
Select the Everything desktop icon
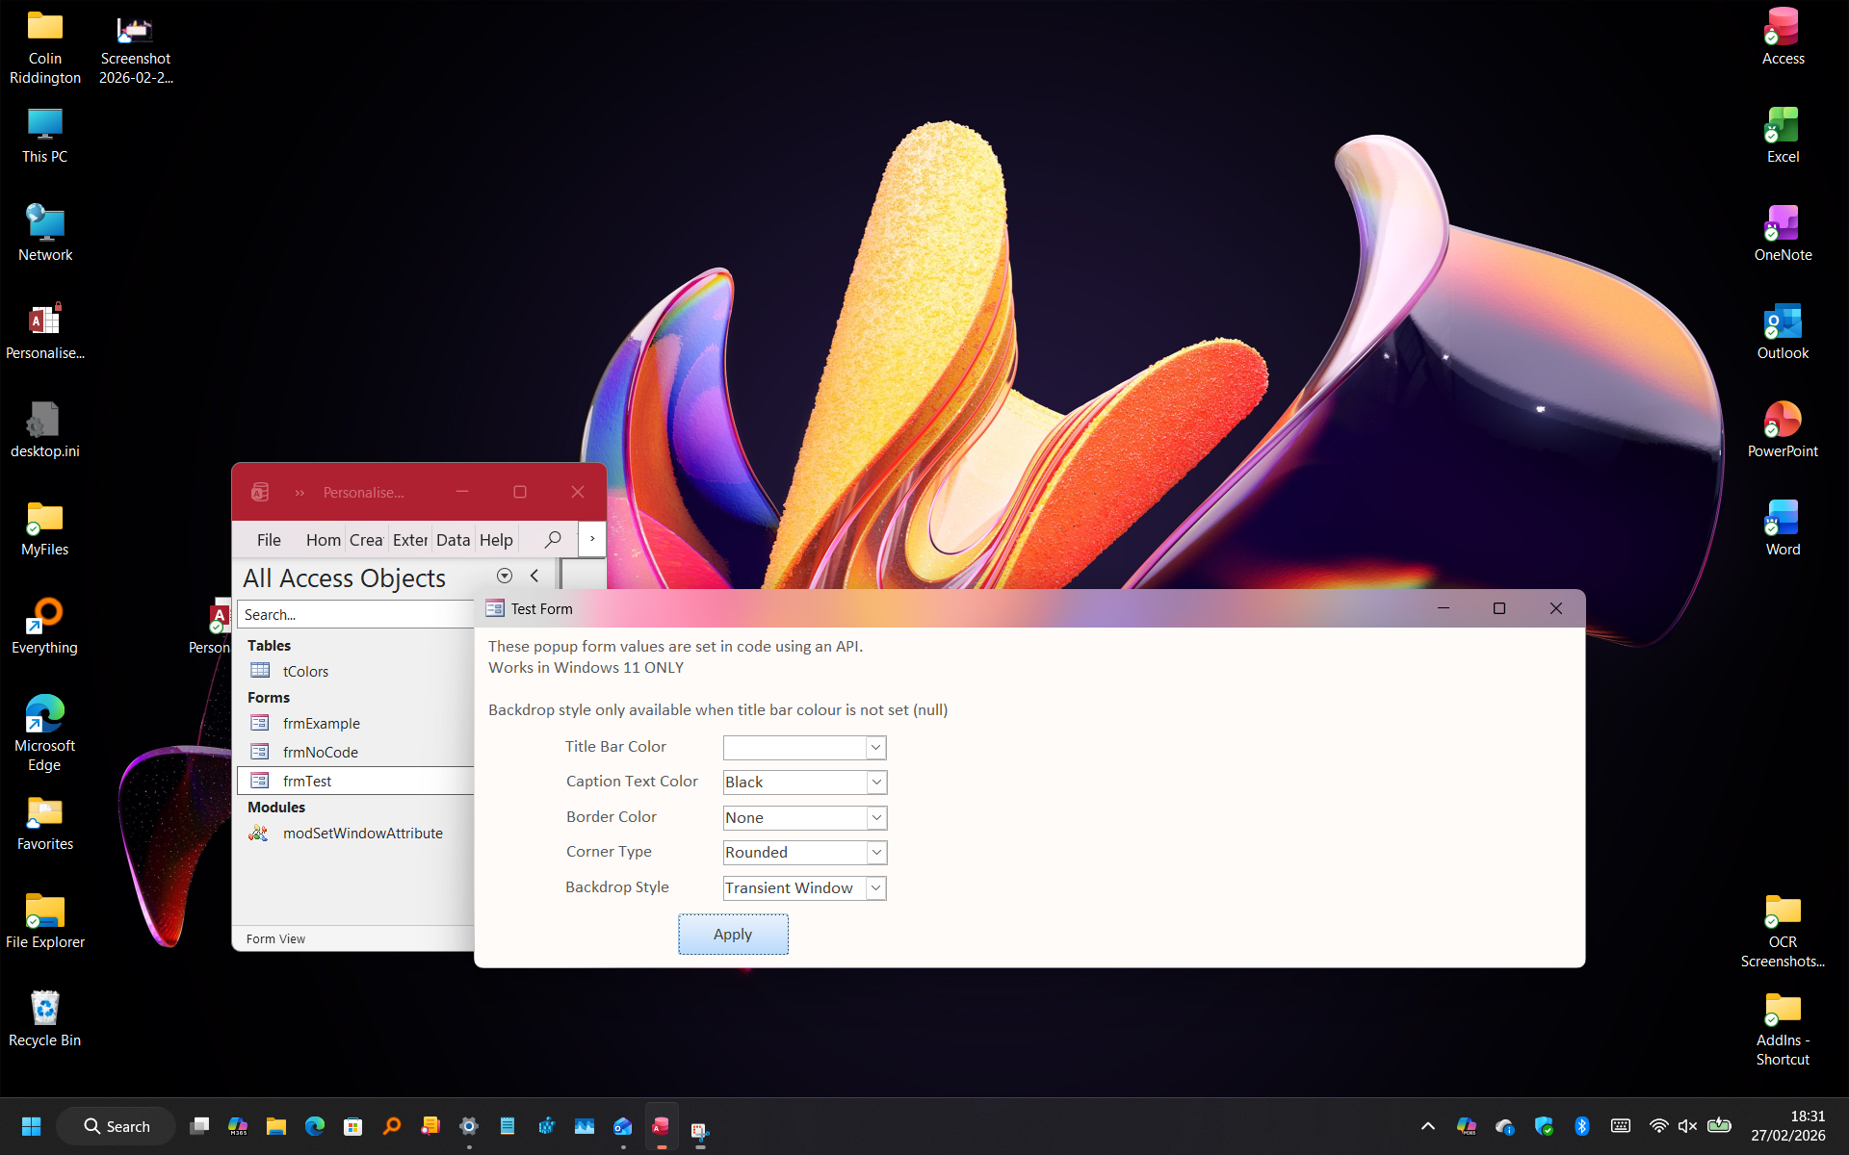point(44,626)
